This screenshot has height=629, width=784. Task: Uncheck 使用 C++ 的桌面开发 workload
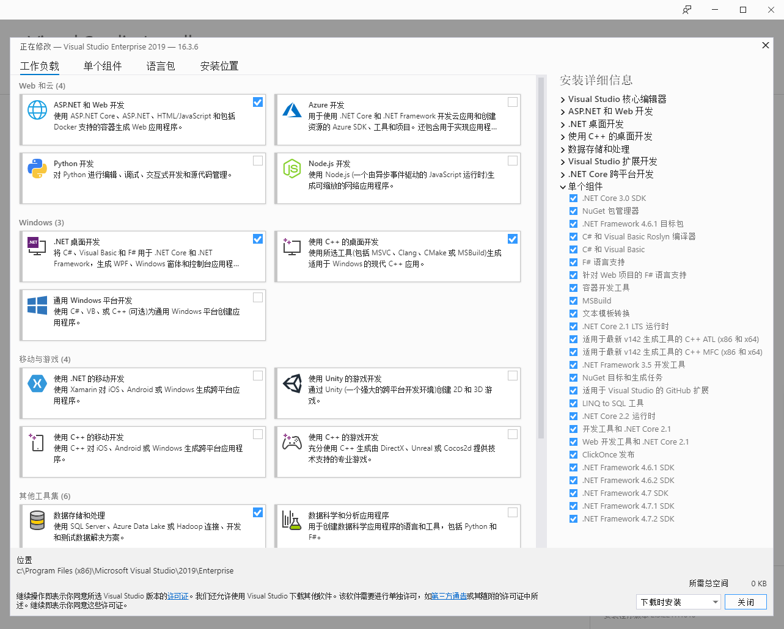pyautogui.click(x=513, y=239)
